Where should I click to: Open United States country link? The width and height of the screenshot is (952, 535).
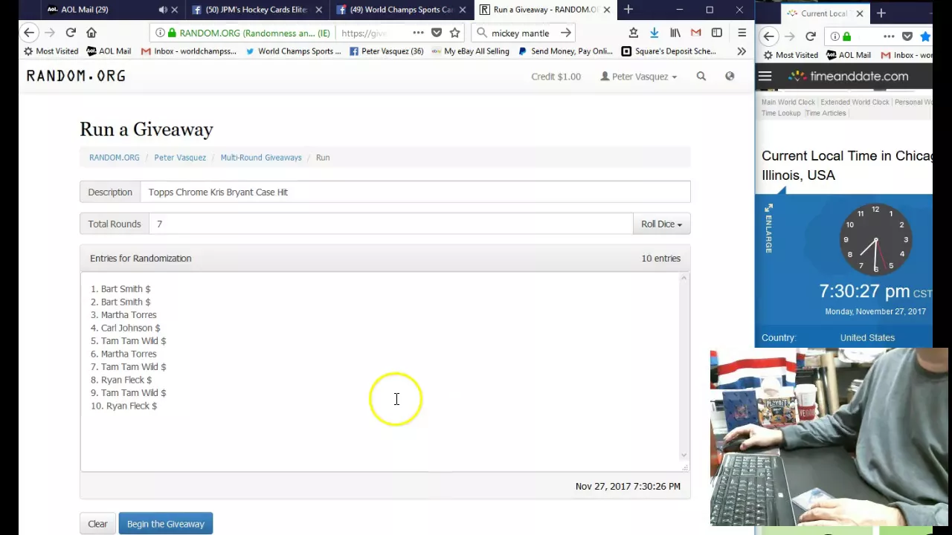tap(867, 337)
